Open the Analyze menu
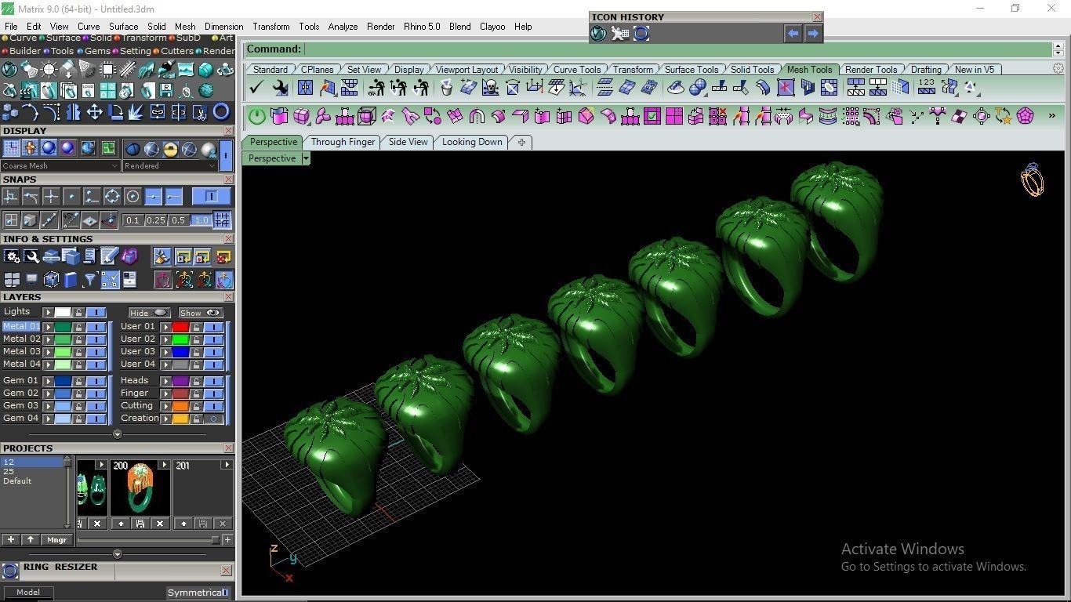Viewport: 1071px width, 602px height. pos(343,26)
